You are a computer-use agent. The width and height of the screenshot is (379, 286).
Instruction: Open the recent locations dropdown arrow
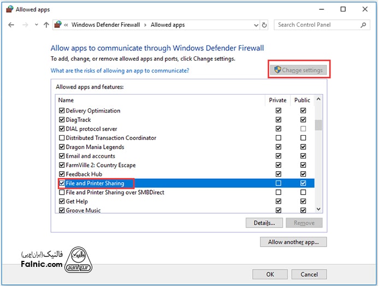[36, 25]
